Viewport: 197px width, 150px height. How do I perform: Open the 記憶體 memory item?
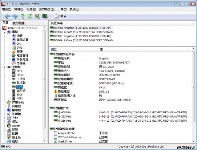tap(21, 83)
